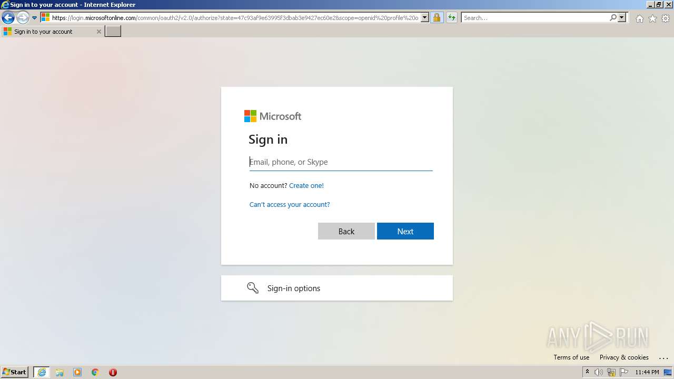674x379 pixels.
Task: Click the 11:44 PM clock
Action: point(647,372)
